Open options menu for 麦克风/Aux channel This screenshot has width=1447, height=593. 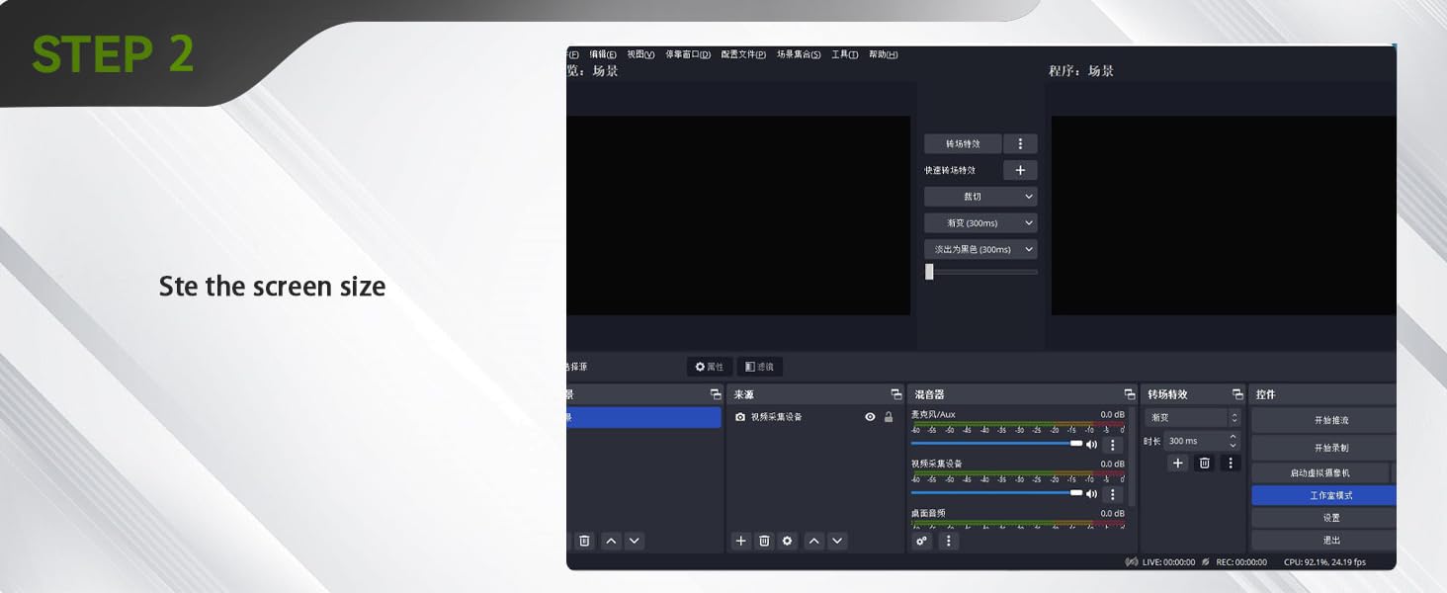pyautogui.click(x=1113, y=445)
